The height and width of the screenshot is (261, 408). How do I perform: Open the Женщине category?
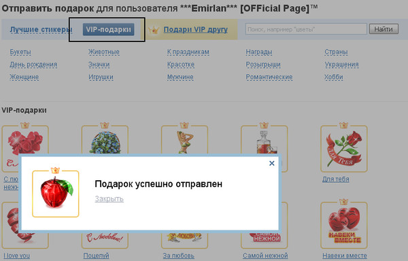pos(24,77)
